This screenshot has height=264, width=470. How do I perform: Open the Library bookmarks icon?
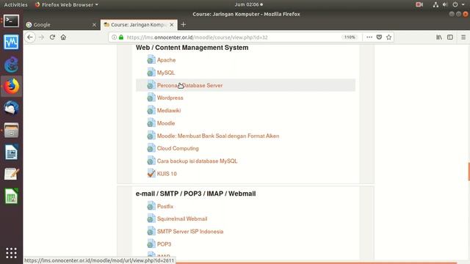coord(439,37)
